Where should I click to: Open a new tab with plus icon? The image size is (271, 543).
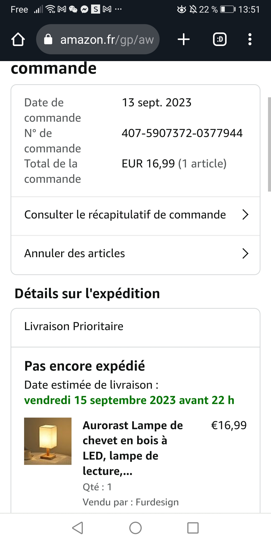(x=184, y=39)
